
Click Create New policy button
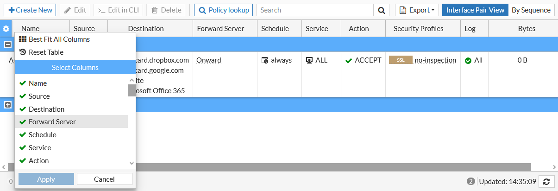tap(30, 10)
